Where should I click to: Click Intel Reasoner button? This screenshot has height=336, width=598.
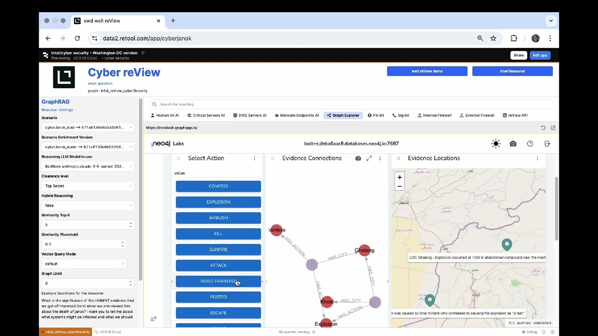(513, 71)
